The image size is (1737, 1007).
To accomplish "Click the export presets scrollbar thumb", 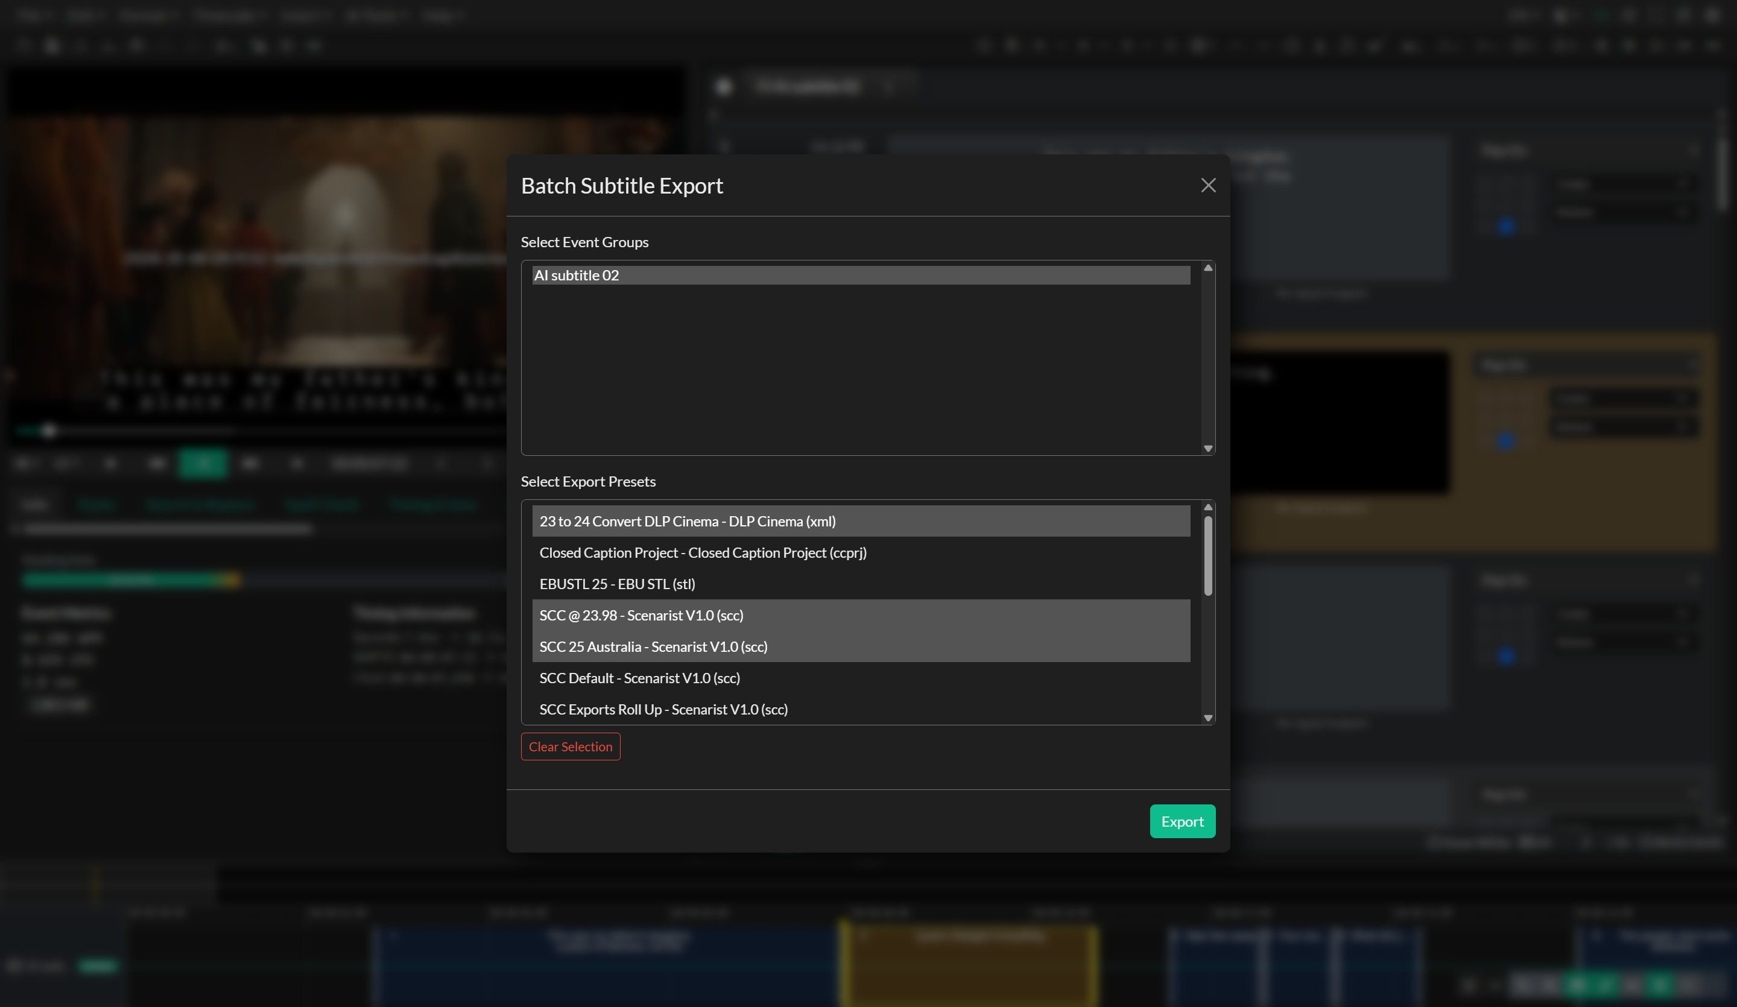I will (x=1207, y=555).
